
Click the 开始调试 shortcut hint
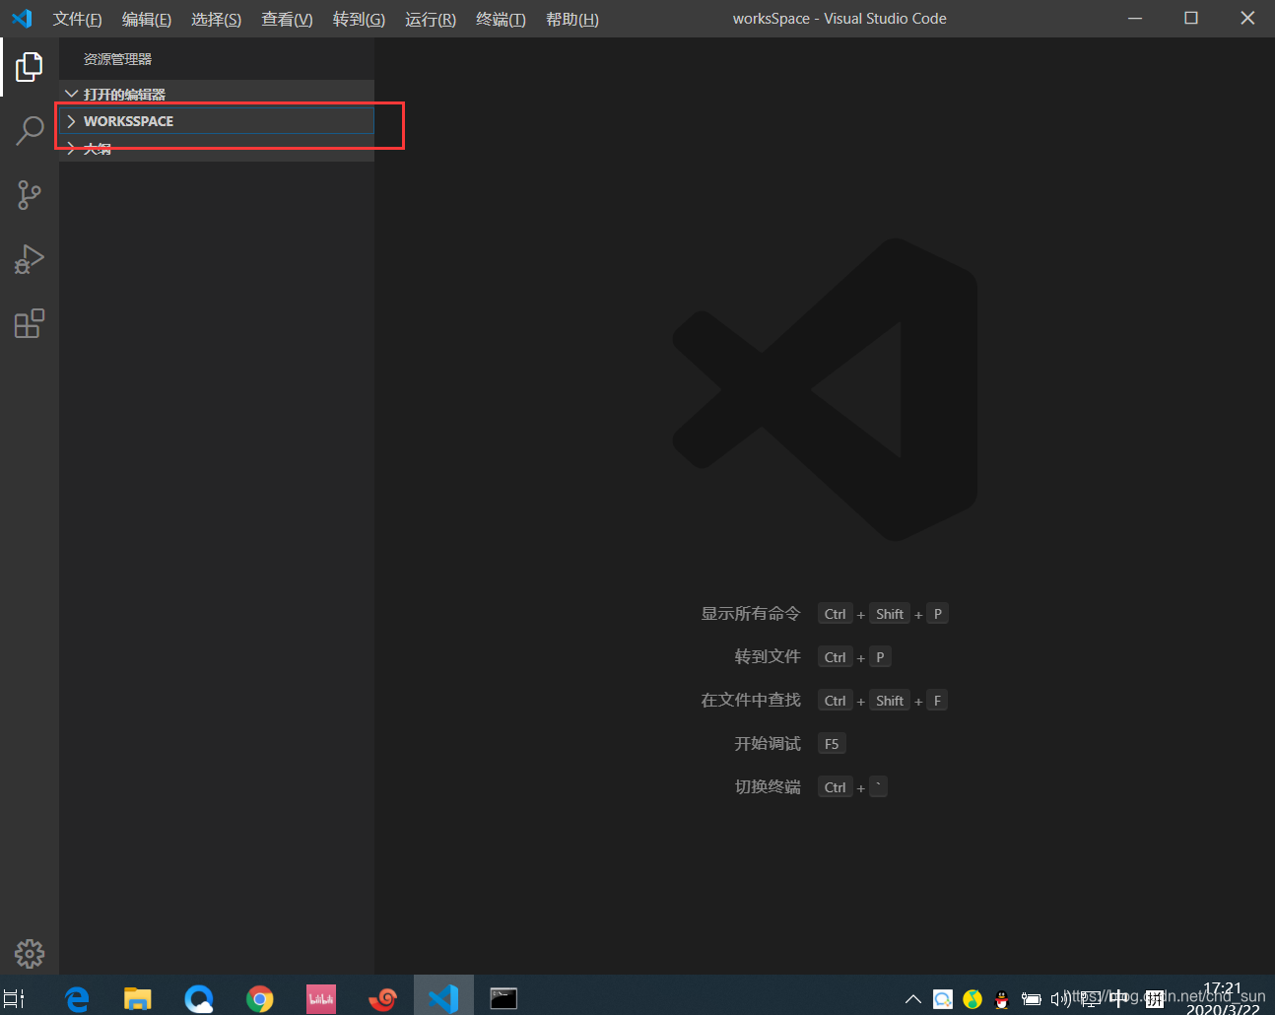coord(768,743)
